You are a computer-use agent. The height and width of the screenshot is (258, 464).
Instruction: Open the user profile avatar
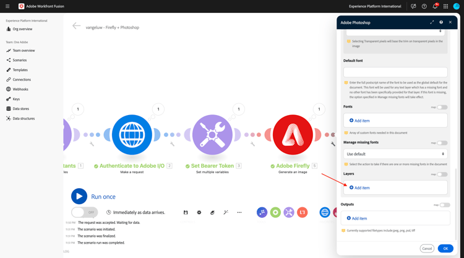457,6
